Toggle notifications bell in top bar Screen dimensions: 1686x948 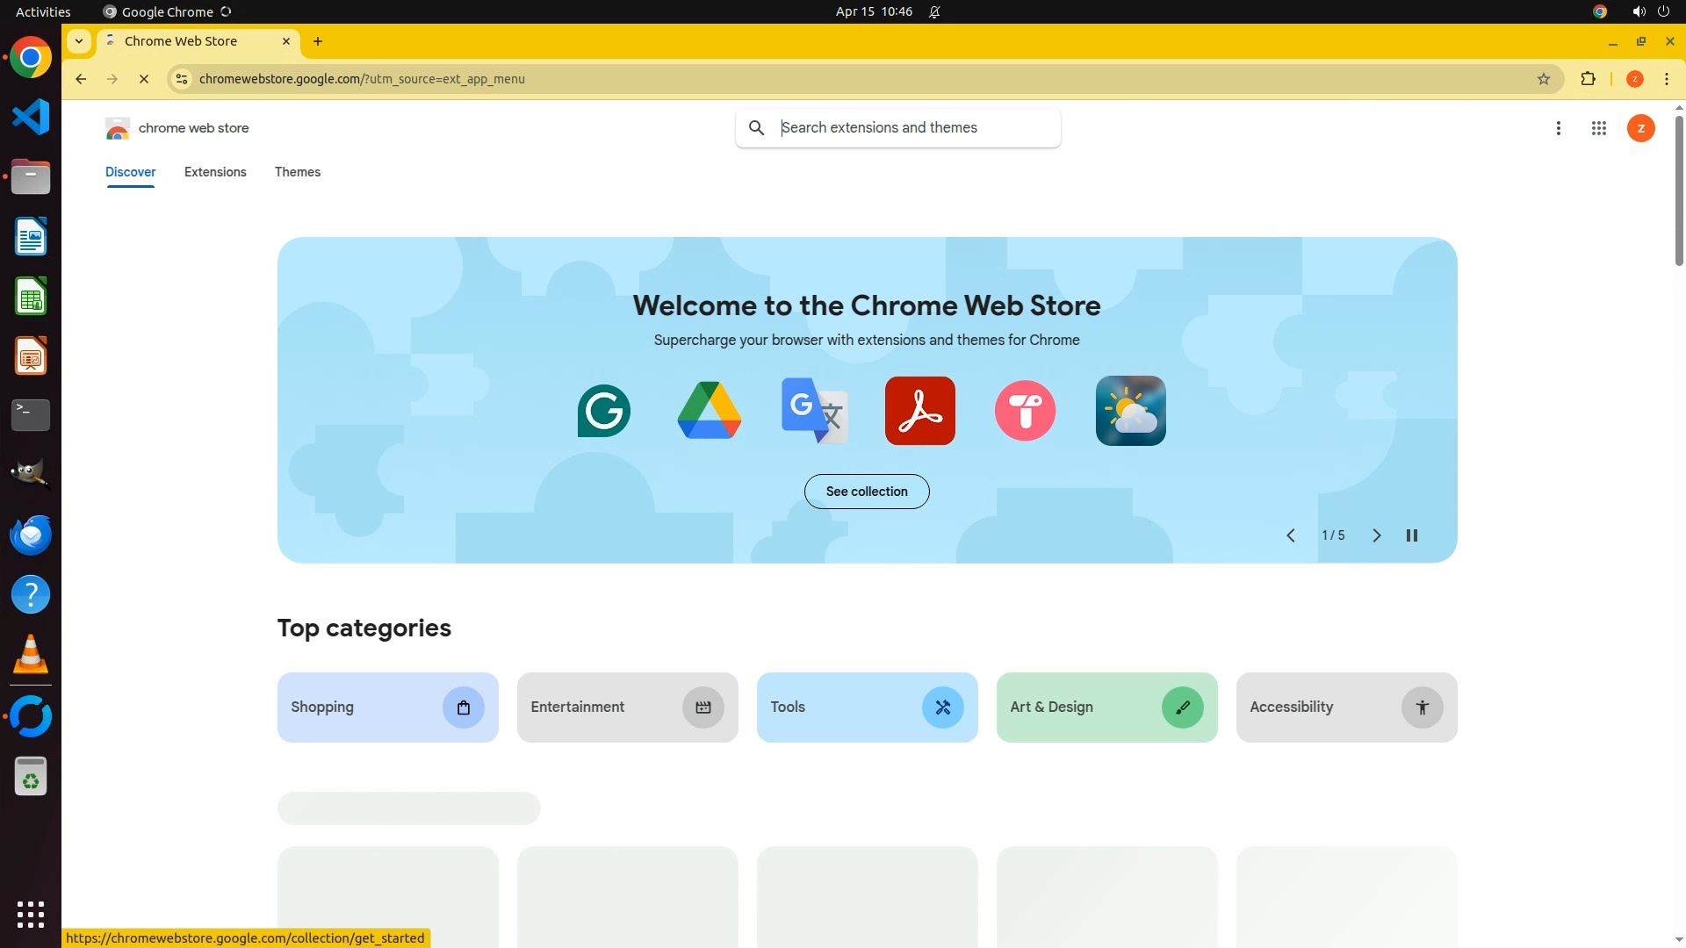(x=934, y=11)
